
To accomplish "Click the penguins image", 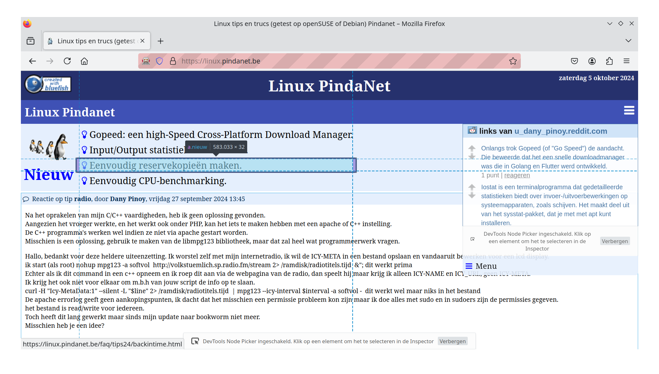I will 49,146.
